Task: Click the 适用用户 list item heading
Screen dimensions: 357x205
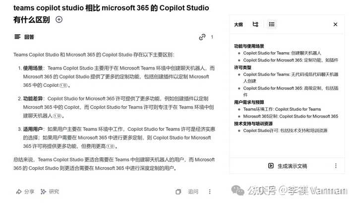Action: pyautogui.click(x=33, y=129)
